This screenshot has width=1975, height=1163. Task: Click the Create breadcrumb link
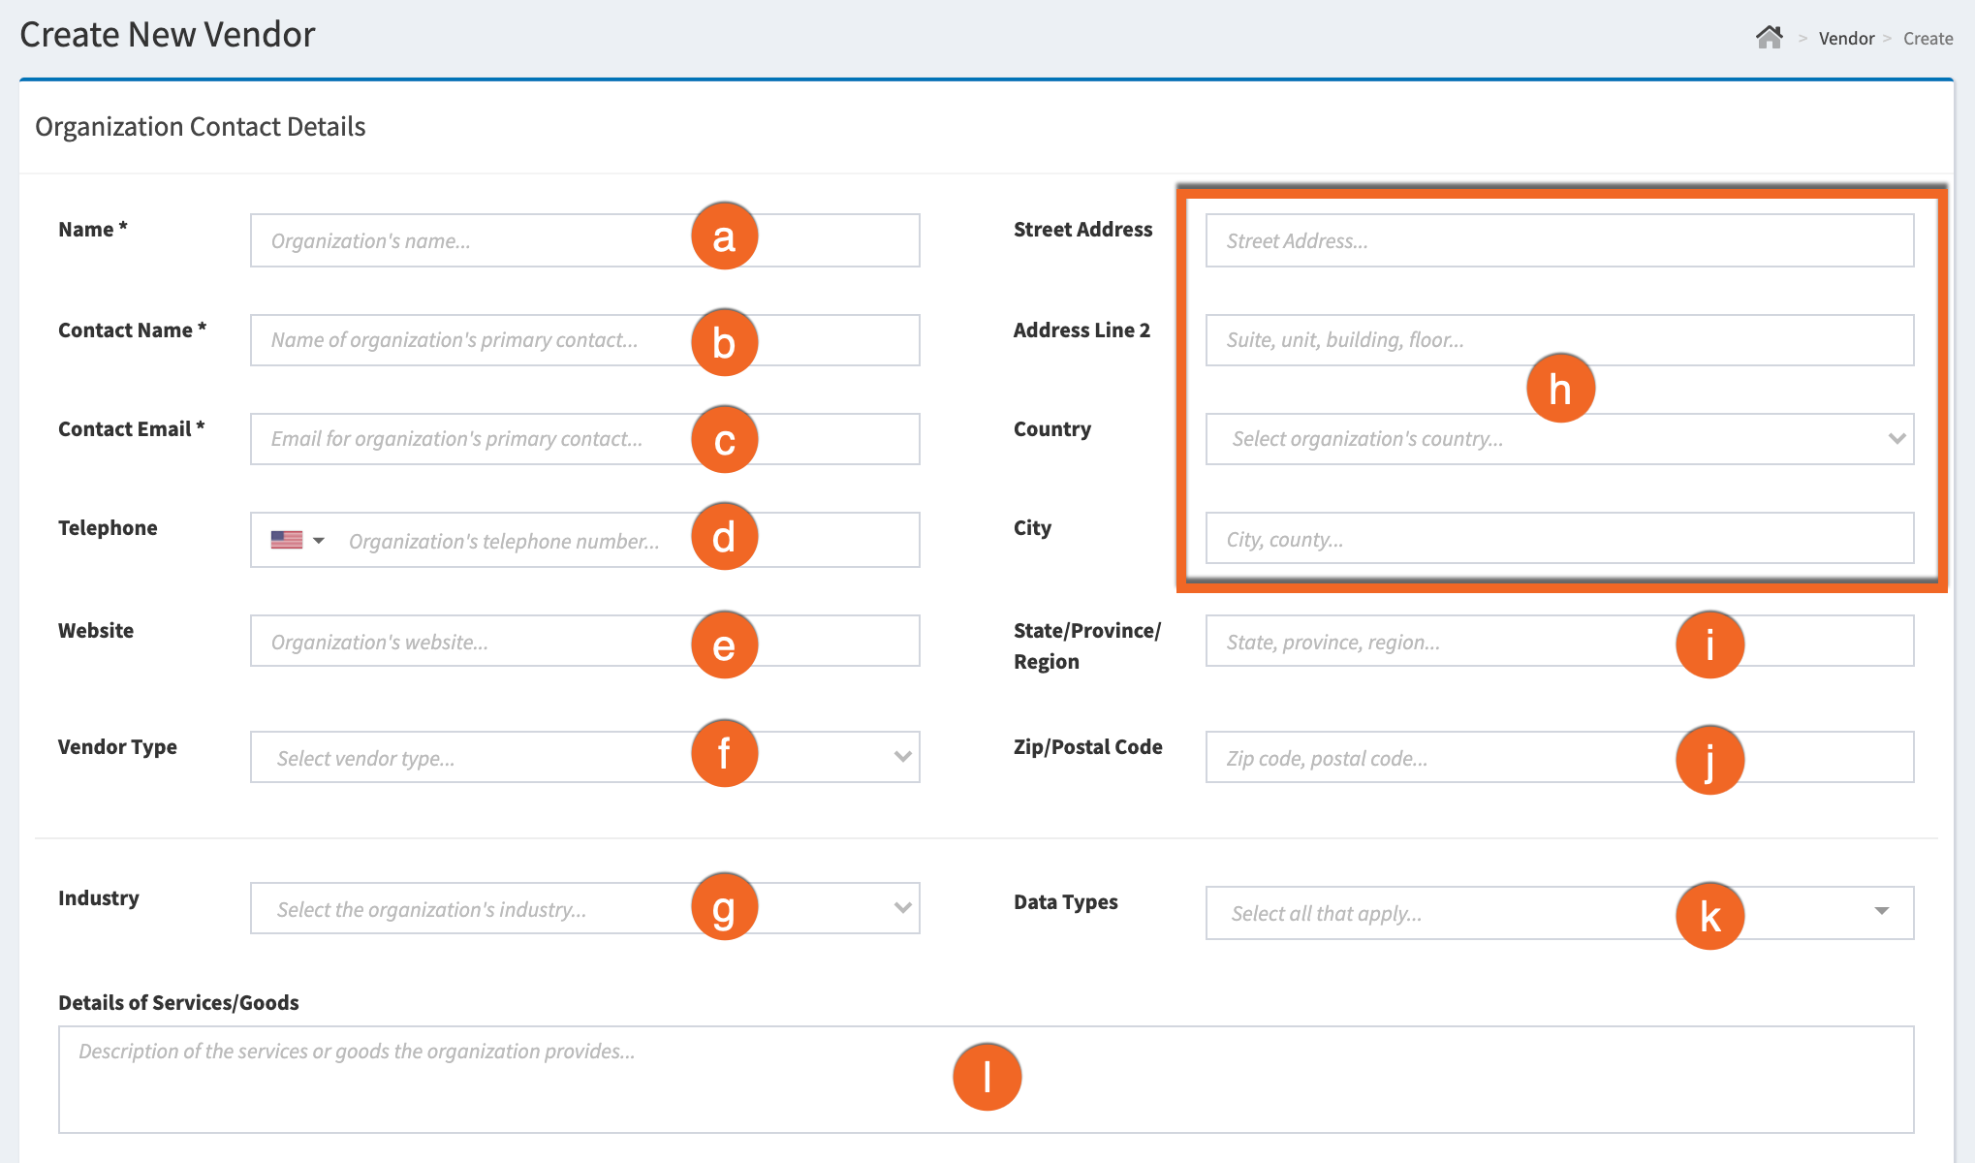pos(1928,38)
